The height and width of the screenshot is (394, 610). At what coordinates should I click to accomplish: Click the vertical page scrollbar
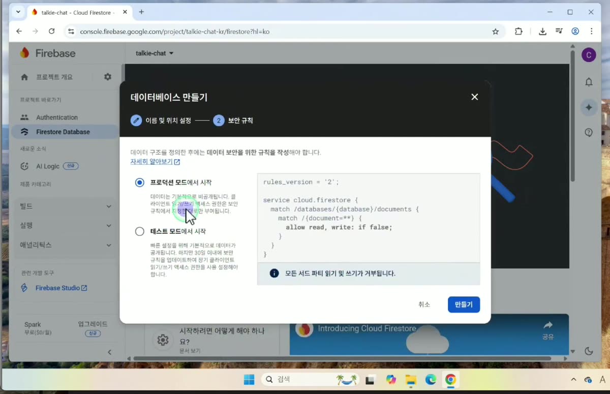[x=573, y=116]
